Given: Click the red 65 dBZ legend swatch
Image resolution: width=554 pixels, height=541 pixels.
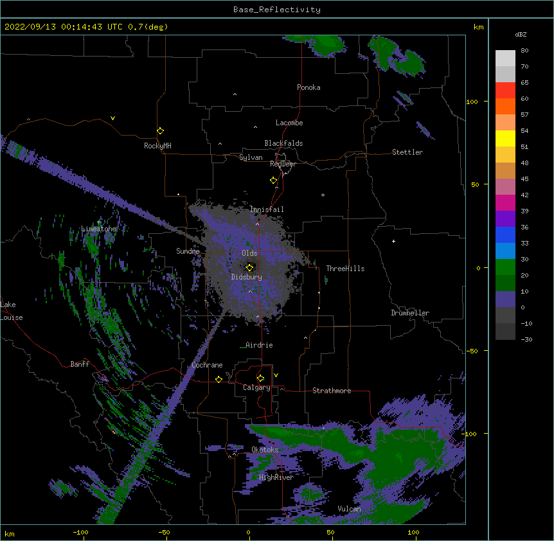Looking at the screenshot, I should [x=505, y=90].
